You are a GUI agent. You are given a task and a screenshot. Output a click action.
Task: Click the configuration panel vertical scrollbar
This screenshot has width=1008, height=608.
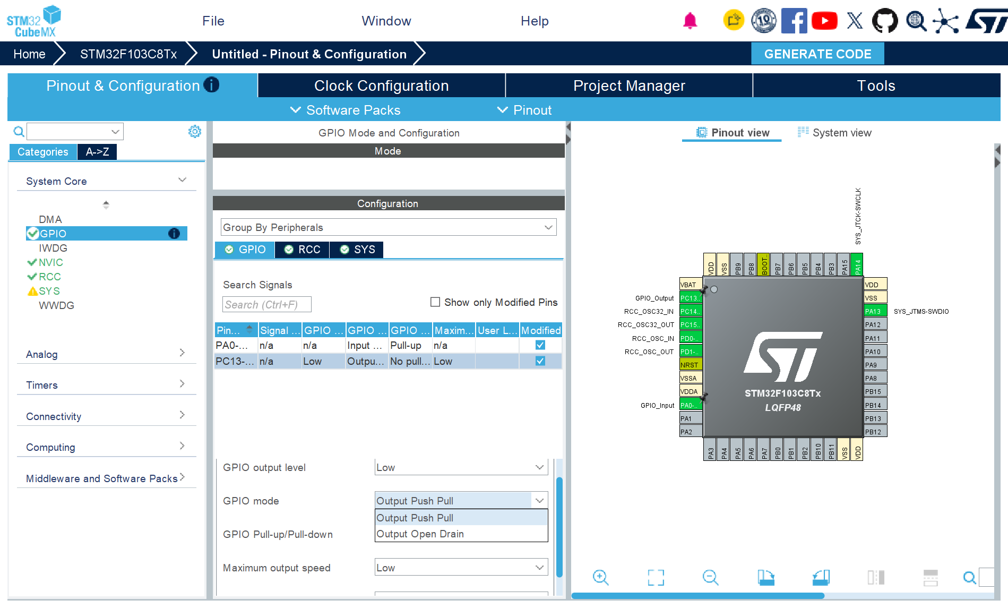559,527
